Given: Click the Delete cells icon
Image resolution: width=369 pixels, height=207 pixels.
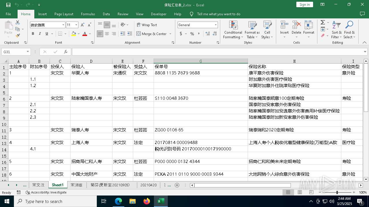Looking at the screenshot, I should coord(296,25).
